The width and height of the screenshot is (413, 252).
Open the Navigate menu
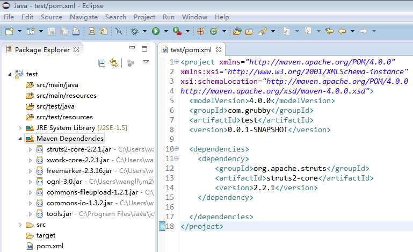[x=84, y=17]
